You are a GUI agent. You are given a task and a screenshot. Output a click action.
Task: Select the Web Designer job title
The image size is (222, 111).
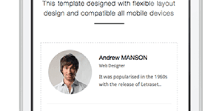[112, 66]
